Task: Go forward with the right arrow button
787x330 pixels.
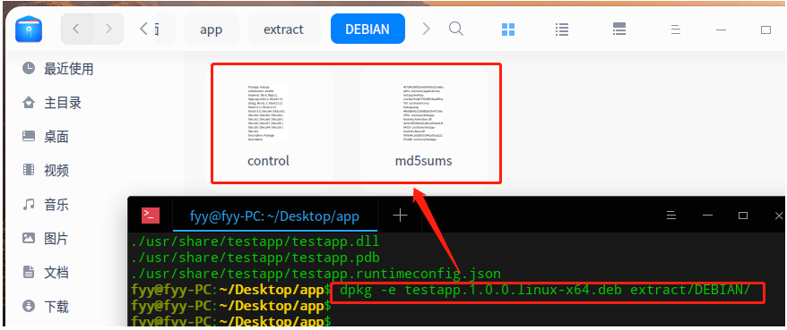Action: [x=108, y=29]
